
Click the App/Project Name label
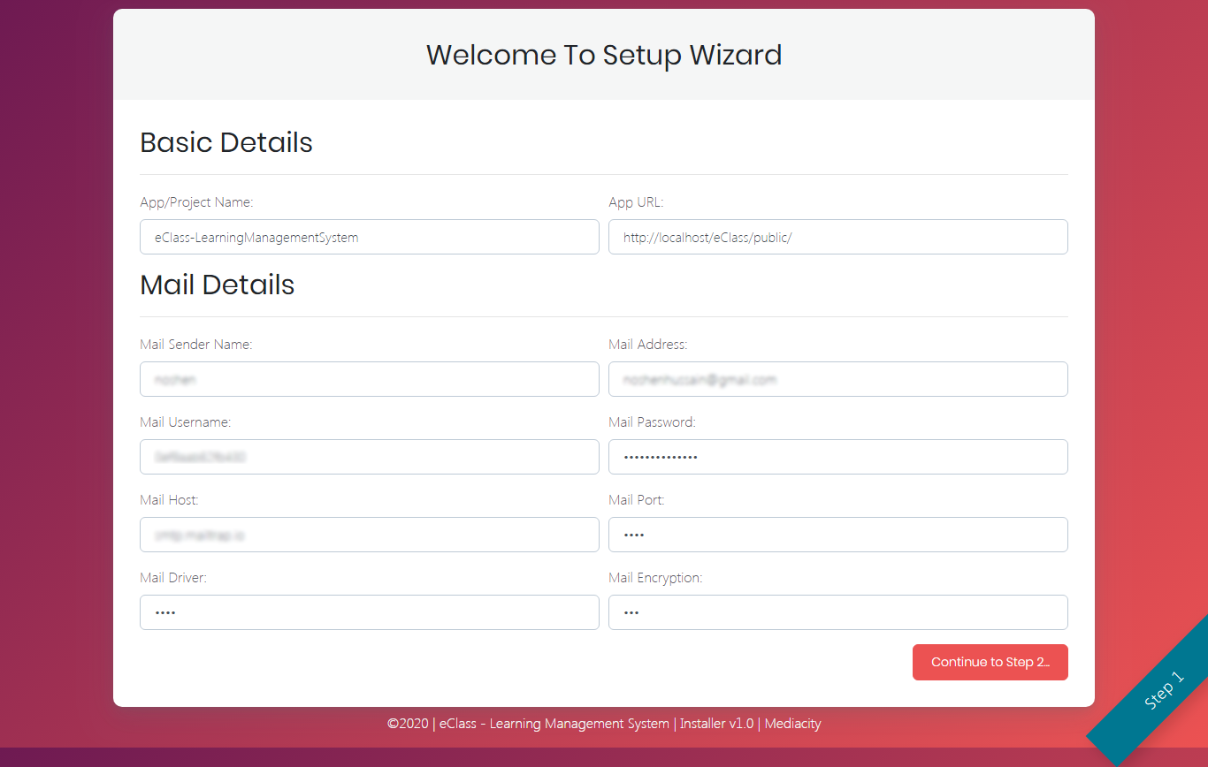[196, 202]
